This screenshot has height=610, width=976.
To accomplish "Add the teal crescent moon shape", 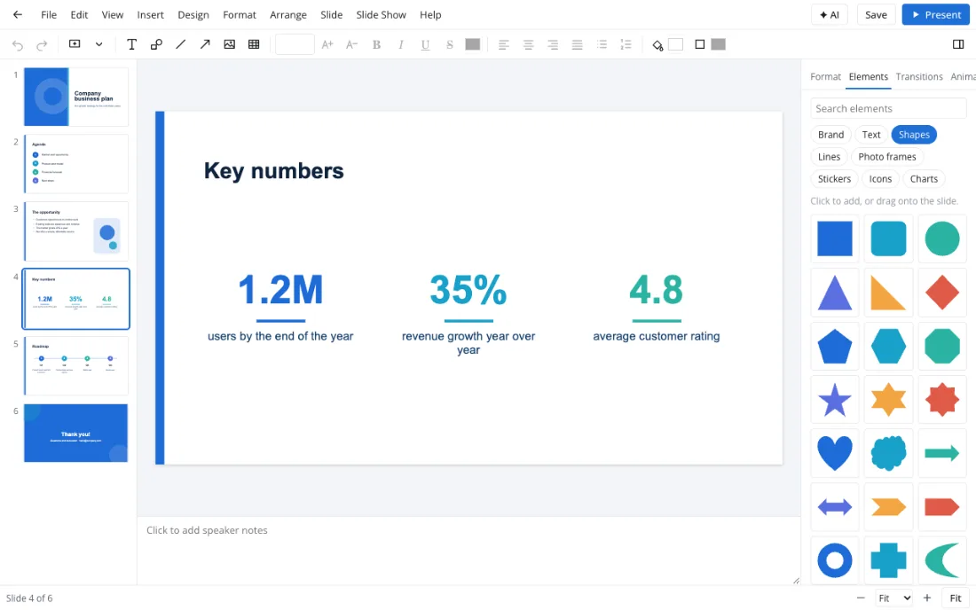I will coord(941,560).
